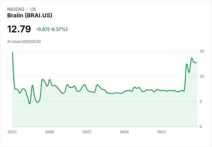Click the 02/12 x-axis date label
Viewport: 212px width, 147px height.
click(x=12, y=132)
